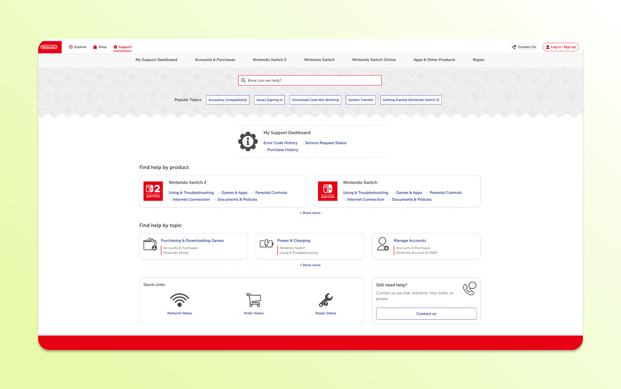Click the red Nintendo Switch logo tile
The width and height of the screenshot is (621, 389).
pos(328,191)
